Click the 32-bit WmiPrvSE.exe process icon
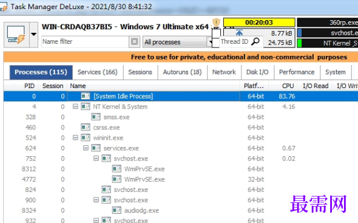The width and height of the screenshot is (358, 223). click(117, 179)
